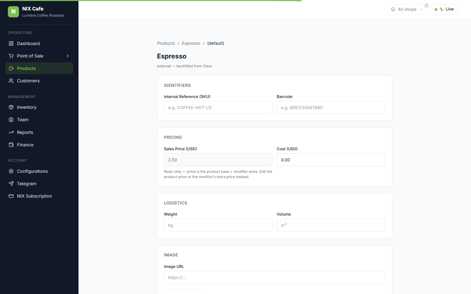Click the read-only price help note

point(218,174)
